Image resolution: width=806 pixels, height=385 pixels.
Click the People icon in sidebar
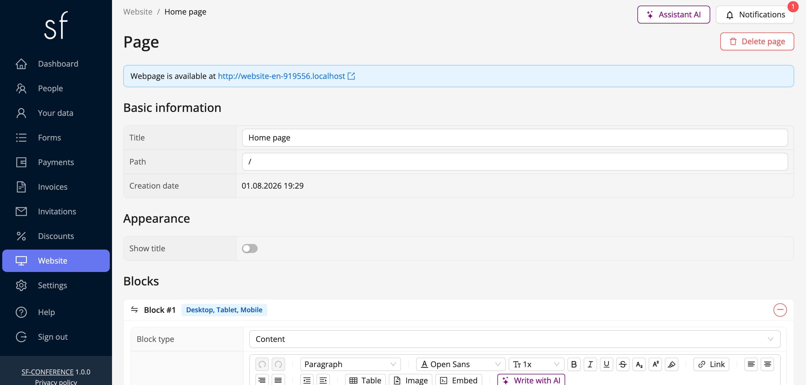point(21,88)
